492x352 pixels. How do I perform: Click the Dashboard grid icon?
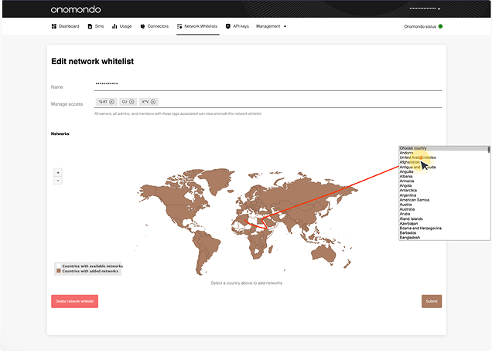click(54, 26)
